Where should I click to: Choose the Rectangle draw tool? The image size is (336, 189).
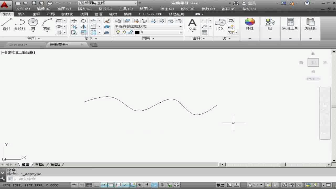(x=59, y=21)
